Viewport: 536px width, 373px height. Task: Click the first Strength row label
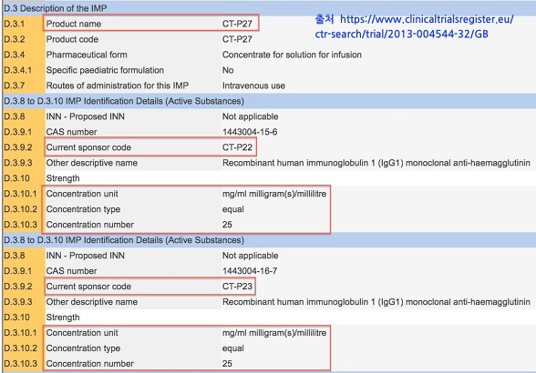click(x=63, y=178)
